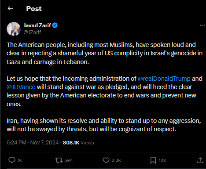Open the three-dot more options menu

point(202,25)
